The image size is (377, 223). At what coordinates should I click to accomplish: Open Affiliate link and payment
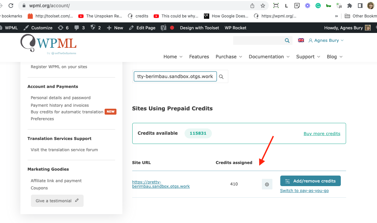[56, 181]
